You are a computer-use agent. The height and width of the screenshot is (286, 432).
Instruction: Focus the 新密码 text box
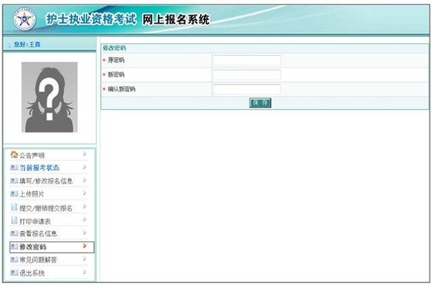247,75
